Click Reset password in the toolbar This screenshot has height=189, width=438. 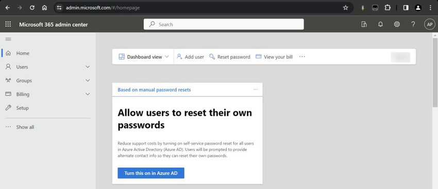coord(230,57)
